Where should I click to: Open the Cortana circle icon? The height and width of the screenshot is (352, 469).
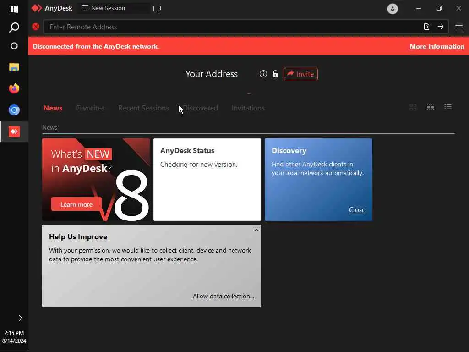14,46
